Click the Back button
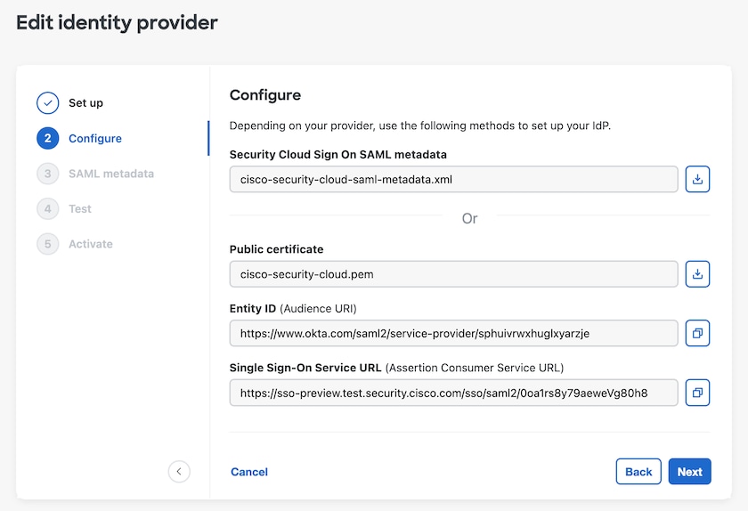The image size is (748, 511). coord(638,472)
